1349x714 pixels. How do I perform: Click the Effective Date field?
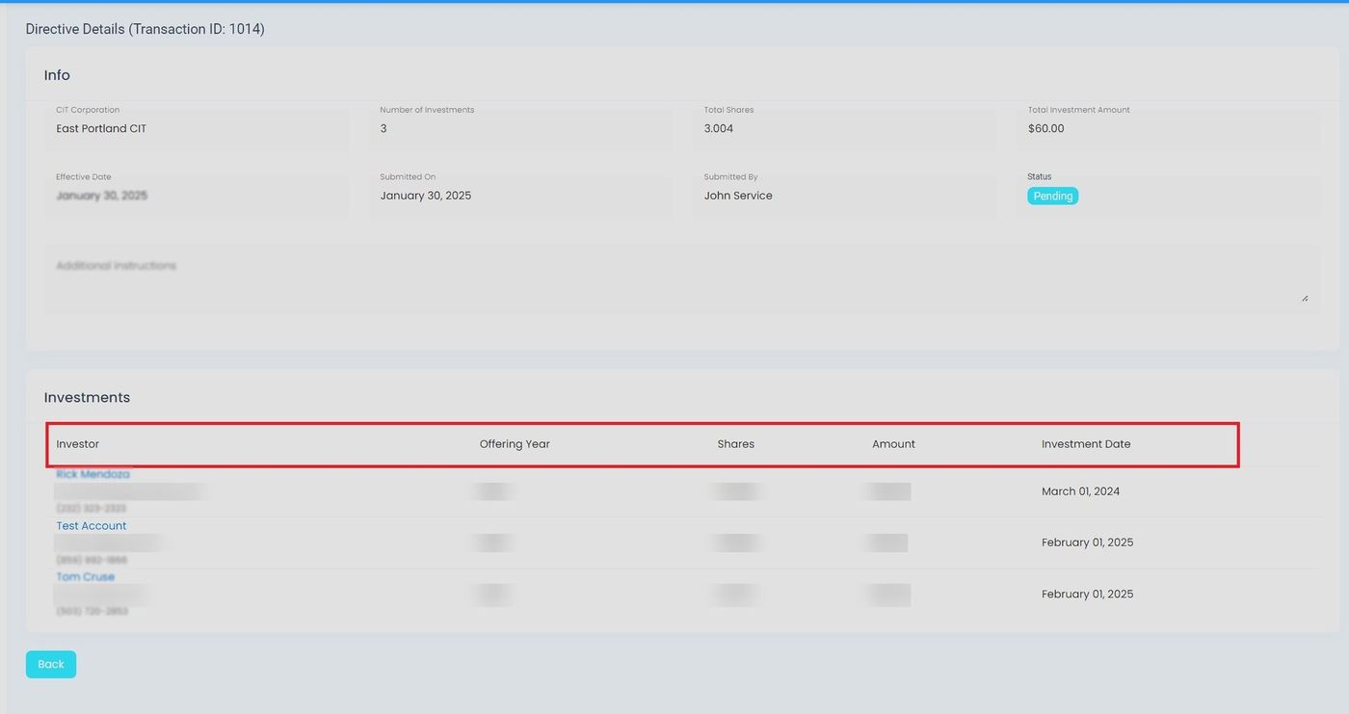click(x=197, y=196)
